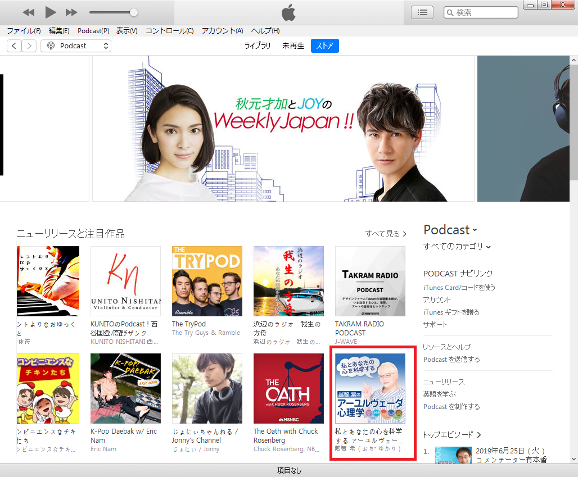
Task: Open 浜辺のラジオ 我生の方舟 artwork
Action: coord(288,281)
